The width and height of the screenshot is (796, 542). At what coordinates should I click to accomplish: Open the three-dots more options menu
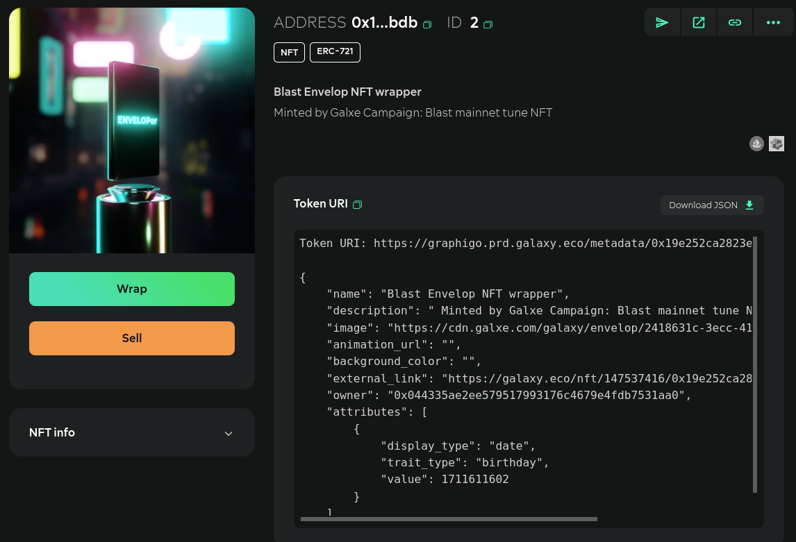click(x=773, y=22)
